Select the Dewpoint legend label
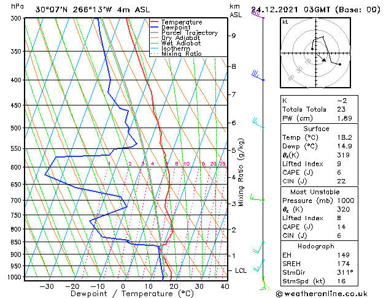Viewport: 386px width, 298px height. (176, 28)
